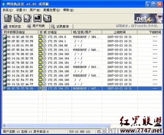Image resolution: width=164 pixels, height=135 pixels.
Task: Click lock checkmark icon for 172.25.194.169
Action: pos(44,84)
